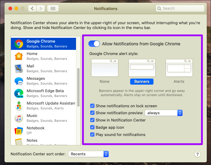Click the Google Chrome app icon
Viewport: 211px width, 165px height.
pyautogui.click(x=19, y=44)
